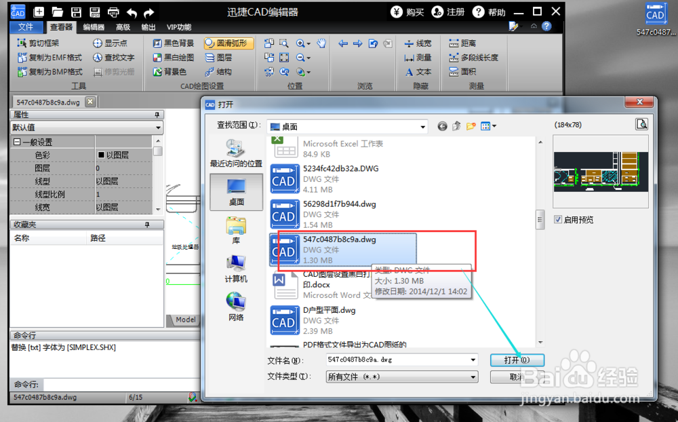Image resolution: width=678 pixels, height=422 pixels.
Task: Choose 复制为BMP格式
Action: pyautogui.click(x=49, y=72)
